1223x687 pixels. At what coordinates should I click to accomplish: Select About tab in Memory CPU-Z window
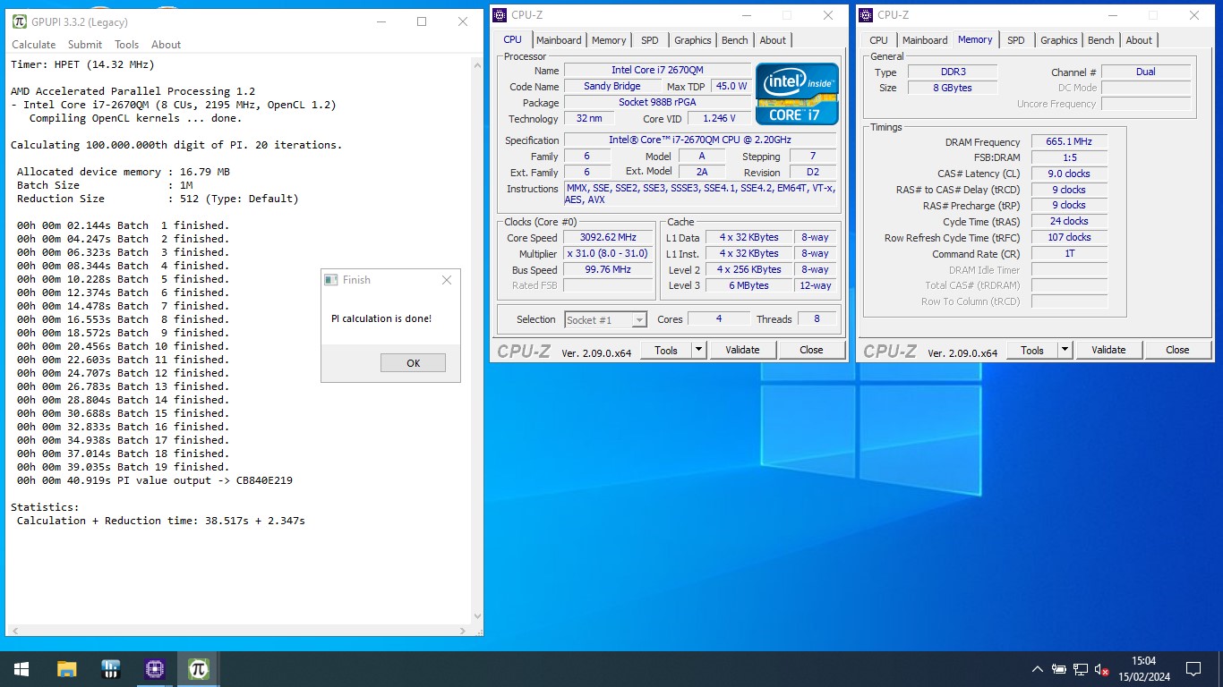click(x=1139, y=40)
